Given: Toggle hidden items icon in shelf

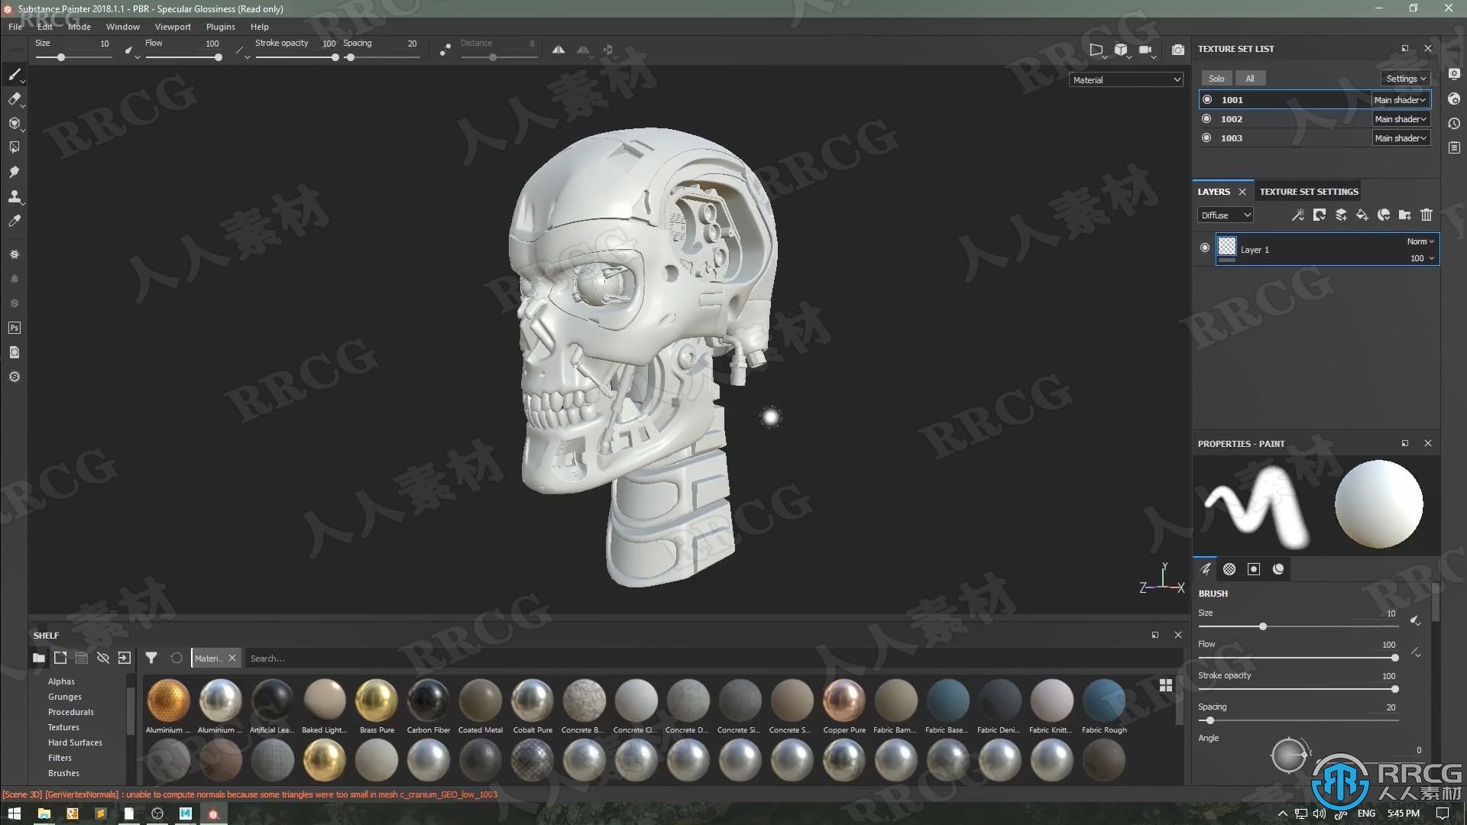Looking at the screenshot, I should 103,658.
